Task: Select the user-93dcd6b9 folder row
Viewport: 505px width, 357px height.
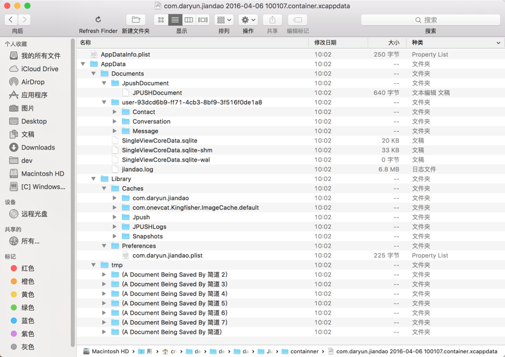Action: pos(290,102)
